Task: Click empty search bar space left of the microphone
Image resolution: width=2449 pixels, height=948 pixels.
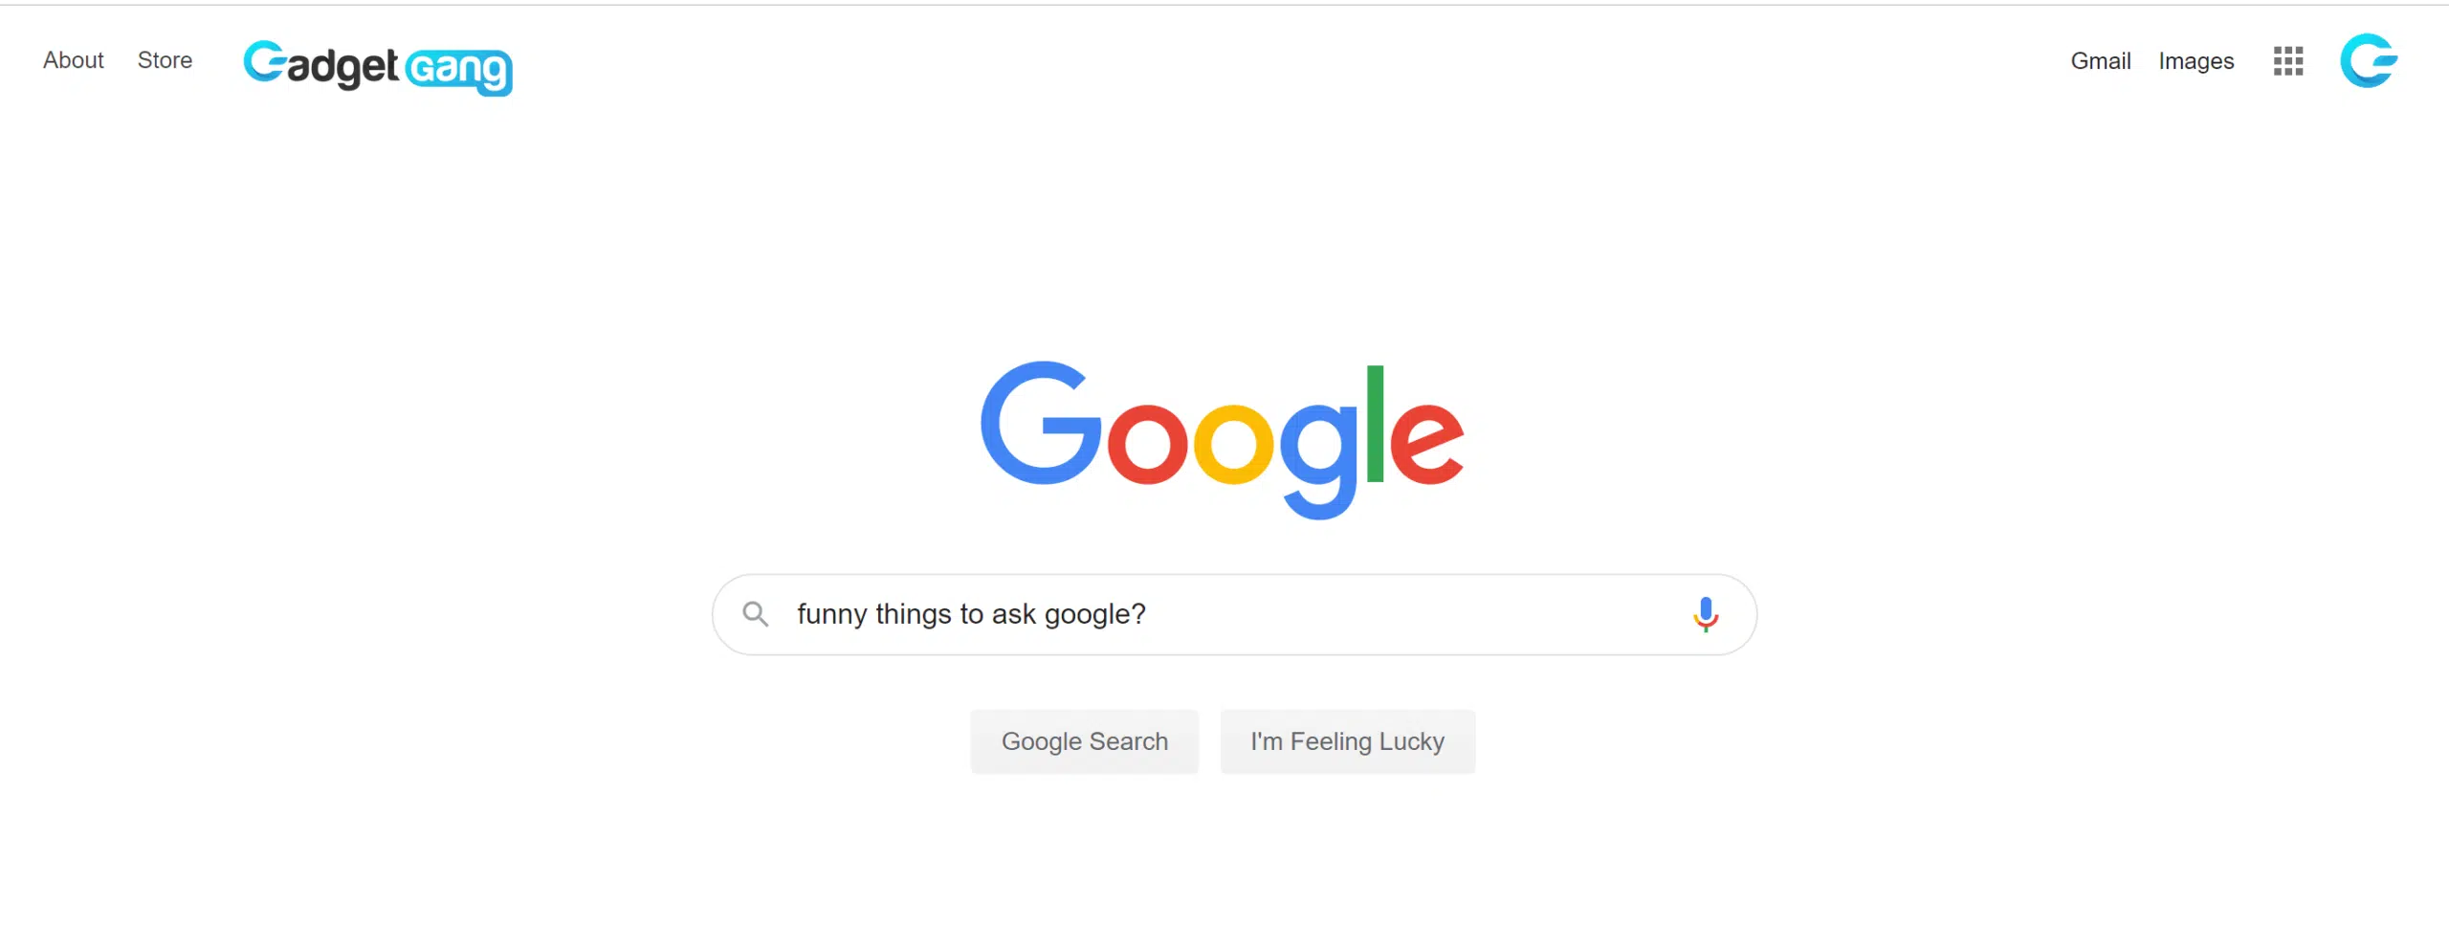Action: coord(1416,614)
